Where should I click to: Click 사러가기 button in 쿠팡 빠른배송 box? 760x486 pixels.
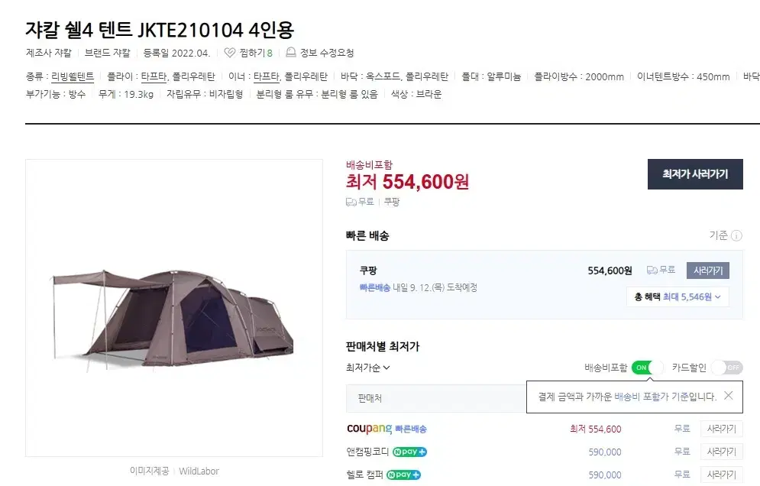pos(707,271)
